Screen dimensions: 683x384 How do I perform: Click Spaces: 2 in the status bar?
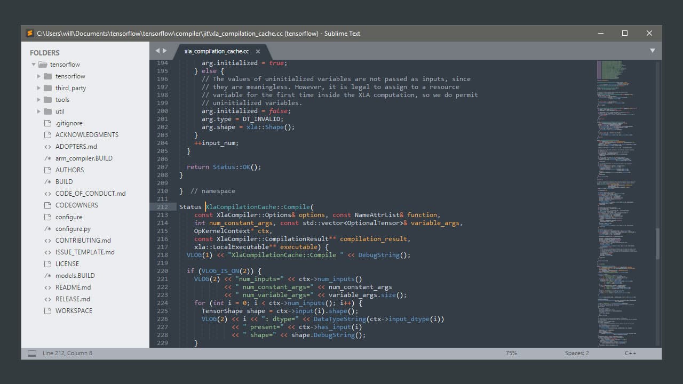click(x=576, y=353)
